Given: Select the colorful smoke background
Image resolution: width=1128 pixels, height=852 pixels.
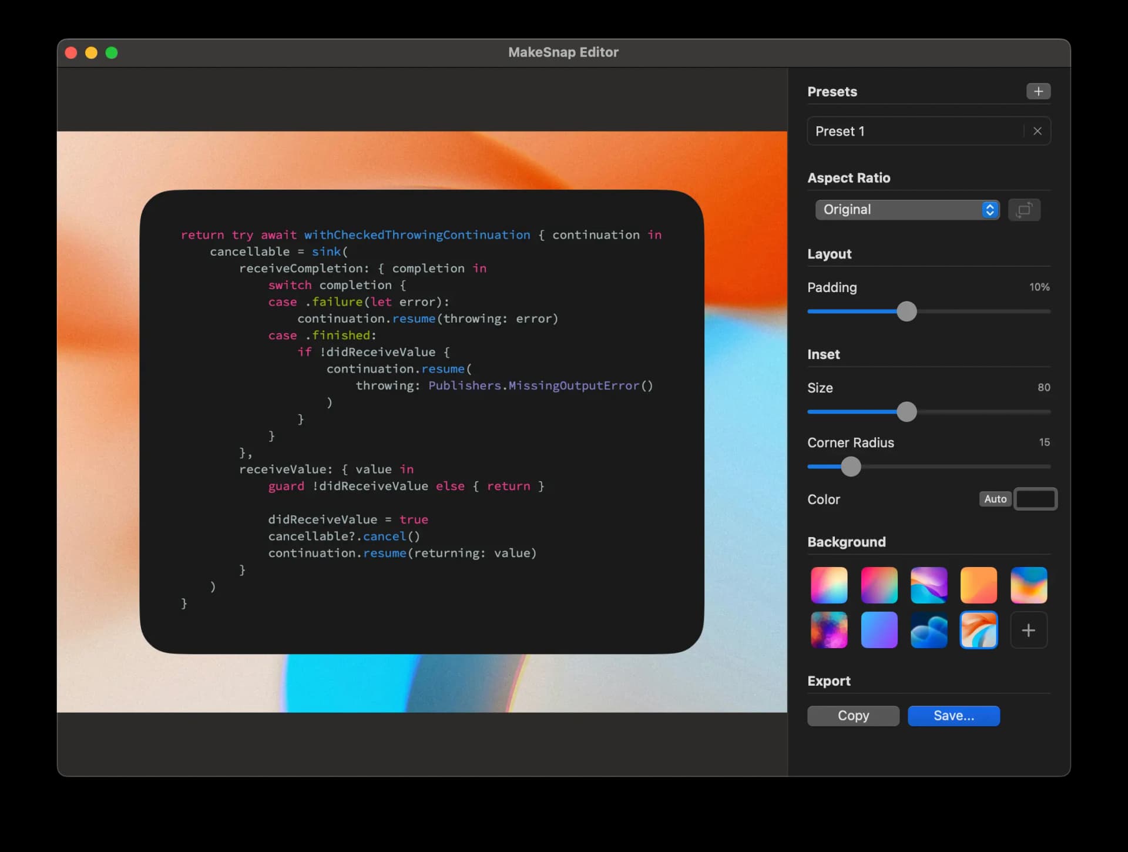Looking at the screenshot, I should 828,630.
